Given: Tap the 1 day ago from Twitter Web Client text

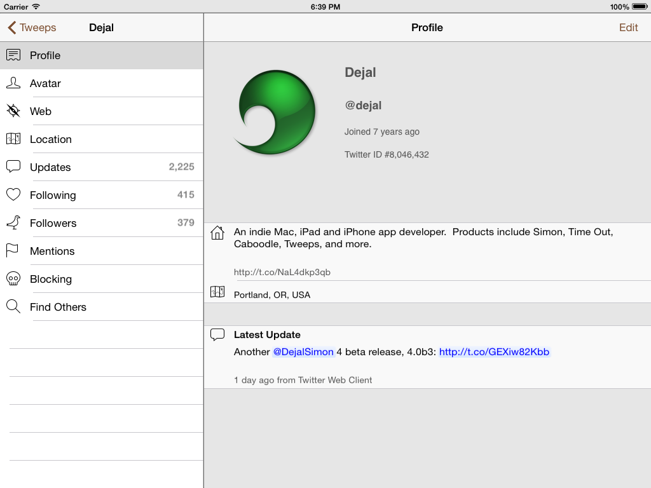Looking at the screenshot, I should (x=303, y=380).
